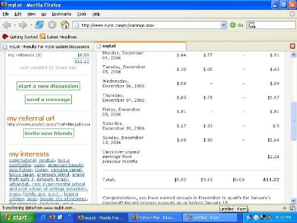
Task: Open the Latest Headlines feed bookmark
Action: point(58,37)
